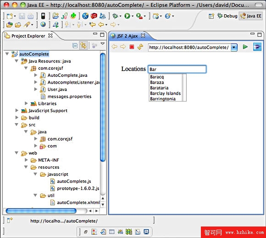266x238 pixels.
Task: Click the New wizard toolbar icon
Action: (10, 16)
